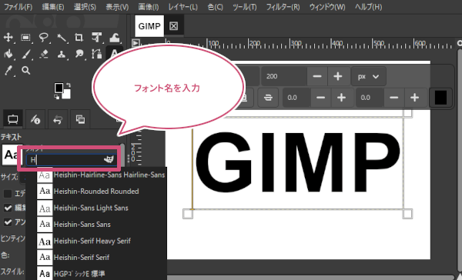Select the Color Picker eyedropper tool
Viewport: 462px width, 280px height.
tap(8, 71)
